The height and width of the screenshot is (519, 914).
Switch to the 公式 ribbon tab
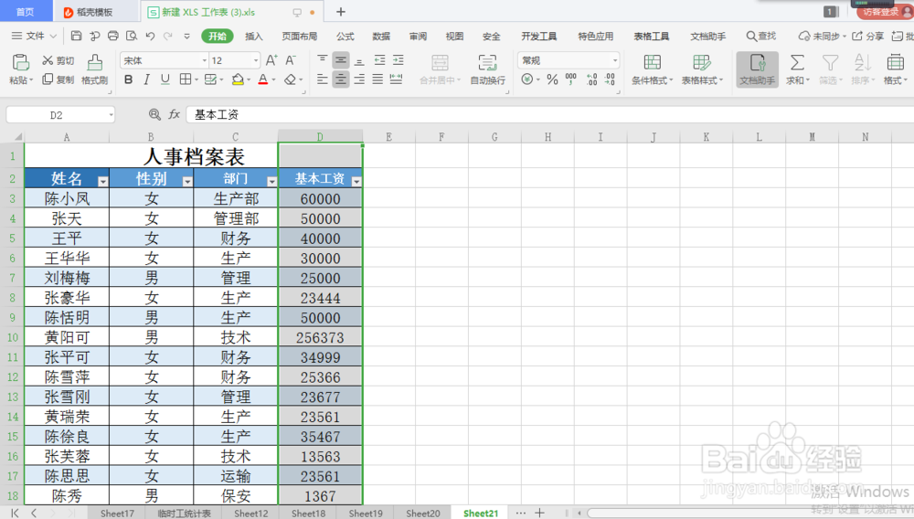tap(345, 37)
